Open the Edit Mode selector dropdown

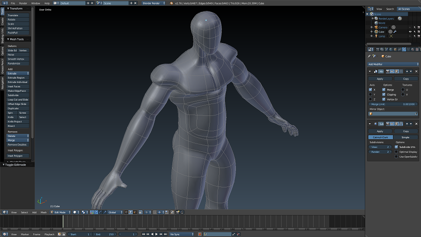click(60, 212)
